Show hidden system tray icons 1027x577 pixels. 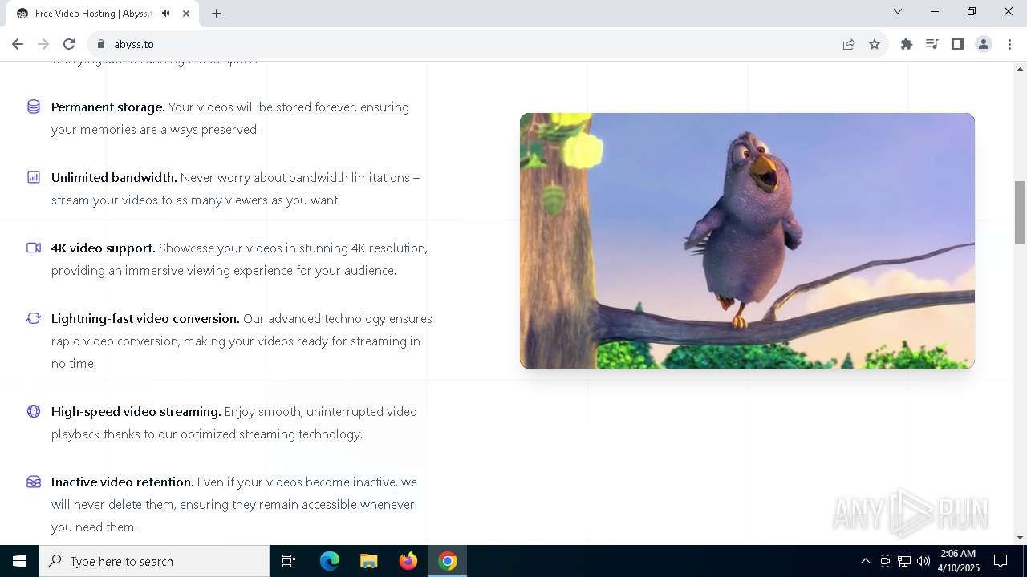point(866,561)
